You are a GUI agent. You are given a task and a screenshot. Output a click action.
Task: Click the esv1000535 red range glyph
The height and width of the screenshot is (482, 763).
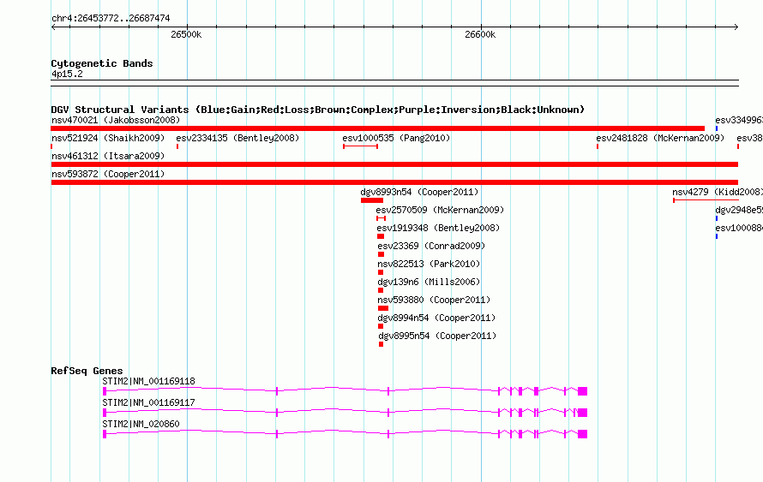point(361,146)
